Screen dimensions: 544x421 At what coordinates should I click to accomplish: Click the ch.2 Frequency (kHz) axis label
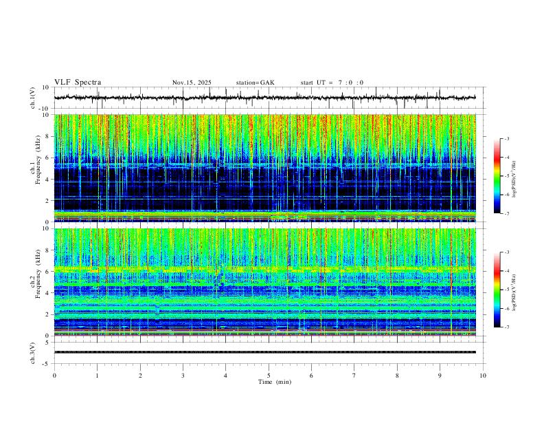36,274
